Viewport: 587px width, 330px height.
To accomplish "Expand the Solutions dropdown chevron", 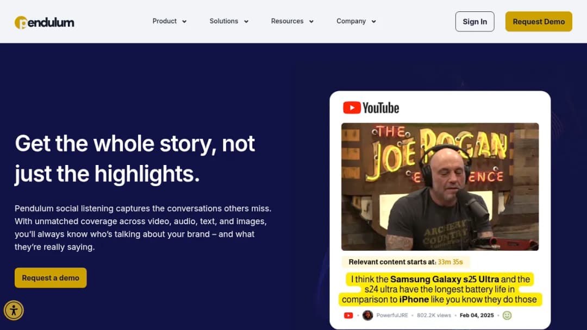I will pyautogui.click(x=246, y=22).
